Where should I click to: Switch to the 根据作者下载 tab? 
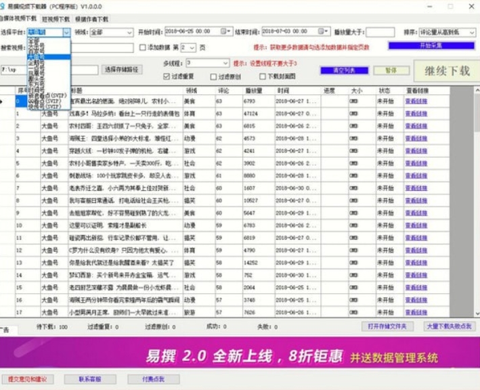coord(91,19)
